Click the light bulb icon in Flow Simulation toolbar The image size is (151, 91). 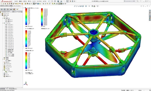pos(59,4)
